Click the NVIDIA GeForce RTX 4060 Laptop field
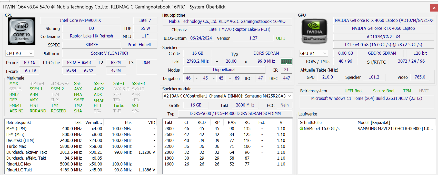This screenshot has width=438, height=175. coord(383,28)
